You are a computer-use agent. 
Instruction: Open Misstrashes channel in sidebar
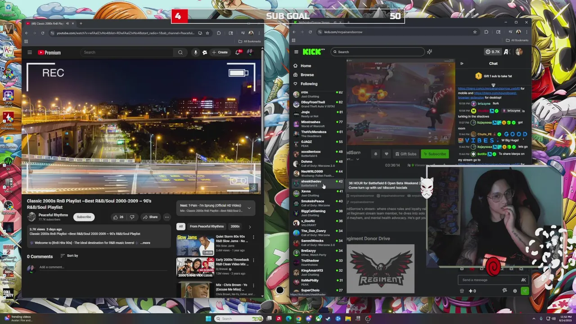[318, 124]
